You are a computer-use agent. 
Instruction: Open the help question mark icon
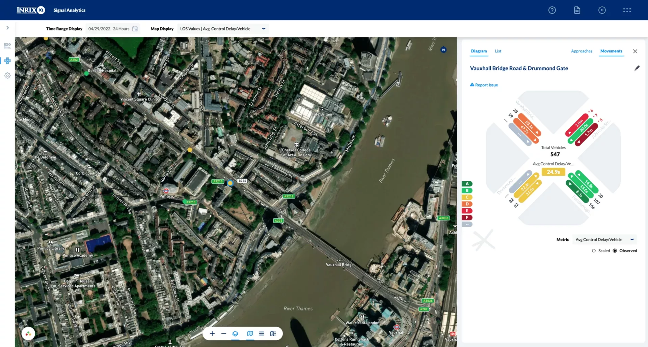pos(552,10)
